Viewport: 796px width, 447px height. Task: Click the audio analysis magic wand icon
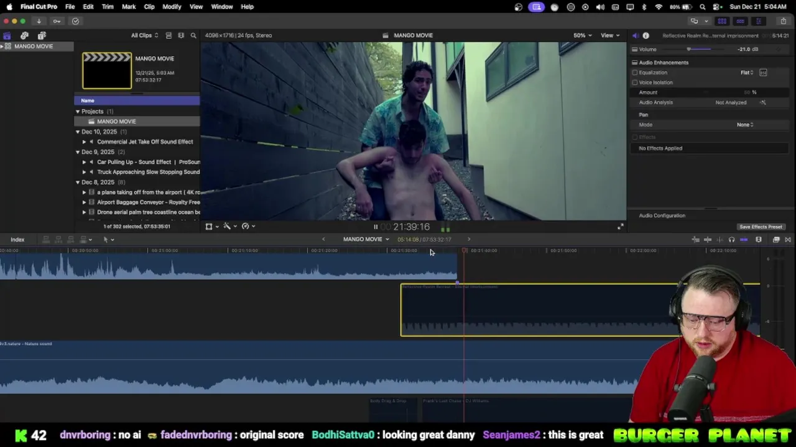[763, 102]
